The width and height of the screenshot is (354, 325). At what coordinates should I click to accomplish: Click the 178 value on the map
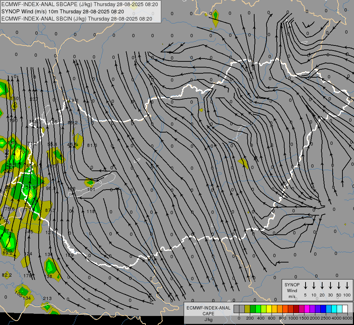coord(27,276)
